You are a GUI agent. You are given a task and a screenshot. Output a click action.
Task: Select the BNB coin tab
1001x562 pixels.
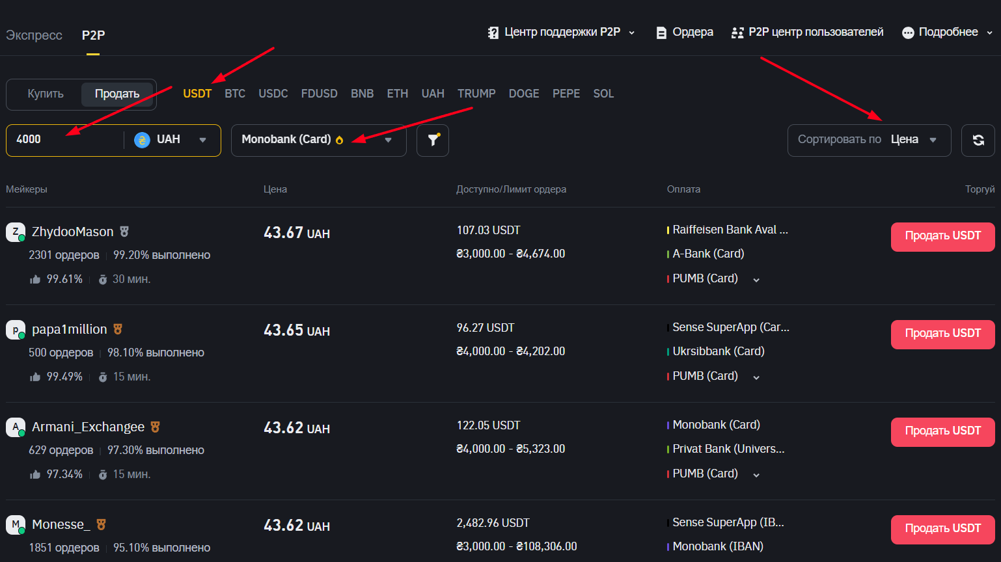363,94
